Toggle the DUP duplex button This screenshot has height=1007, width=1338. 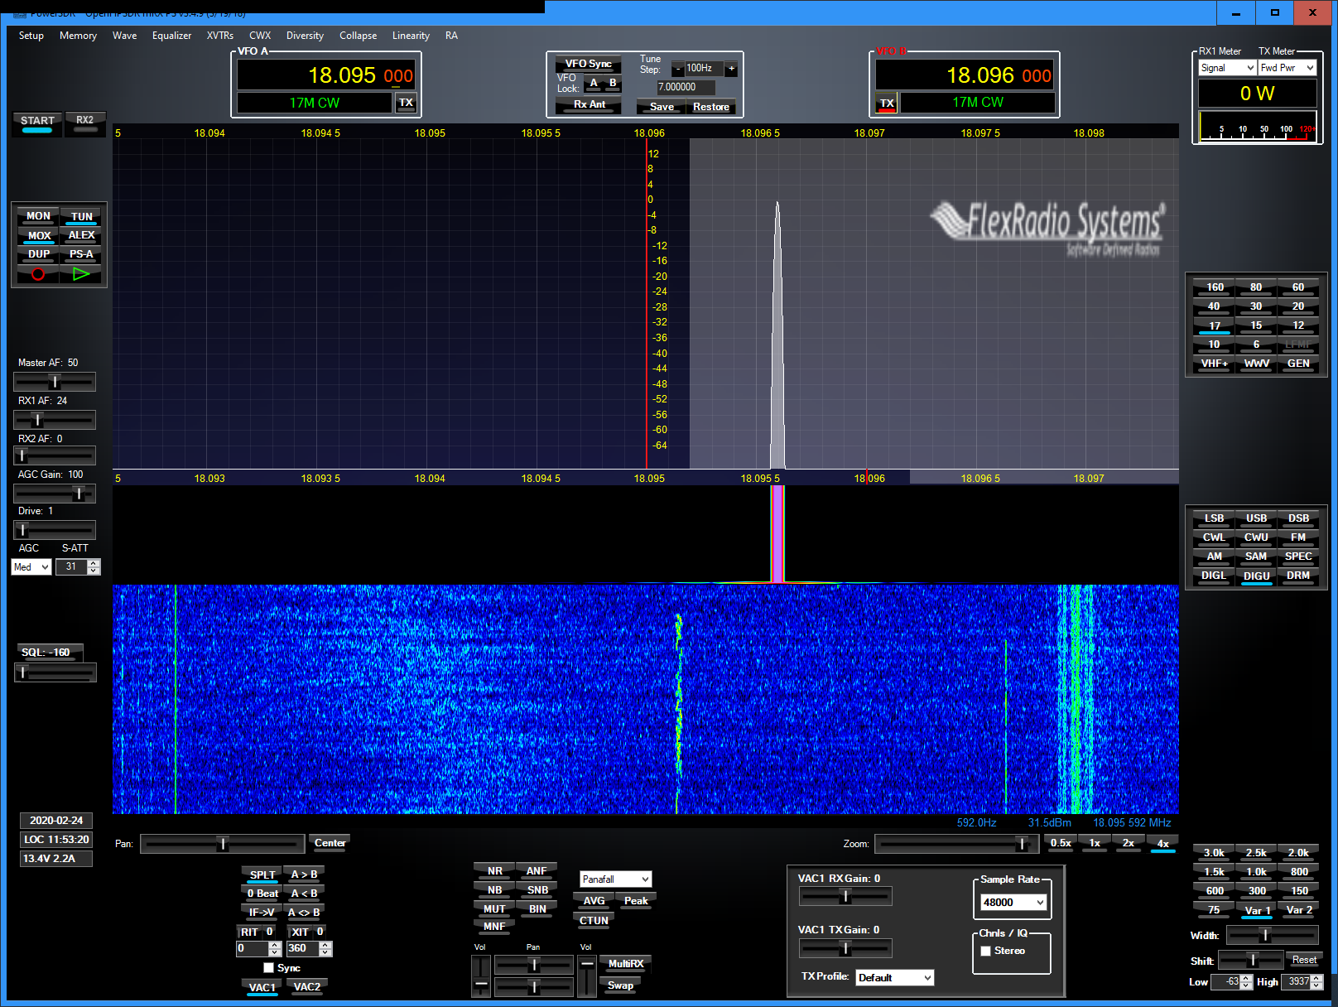[38, 254]
